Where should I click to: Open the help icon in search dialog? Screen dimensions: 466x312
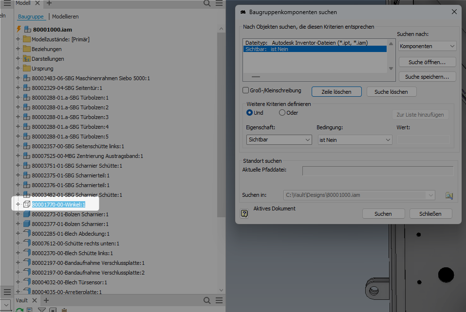pyautogui.click(x=244, y=213)
